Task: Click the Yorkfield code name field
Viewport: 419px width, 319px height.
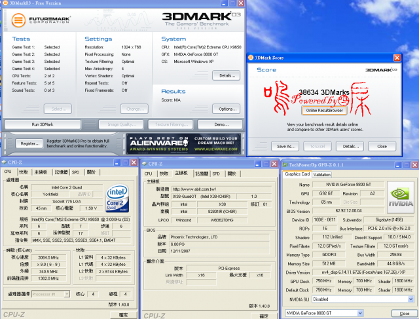Action: click(50, 194)
